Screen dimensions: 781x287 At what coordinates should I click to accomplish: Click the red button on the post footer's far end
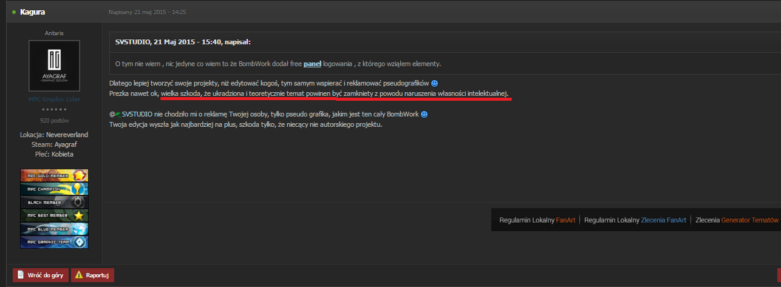point(779,275)
